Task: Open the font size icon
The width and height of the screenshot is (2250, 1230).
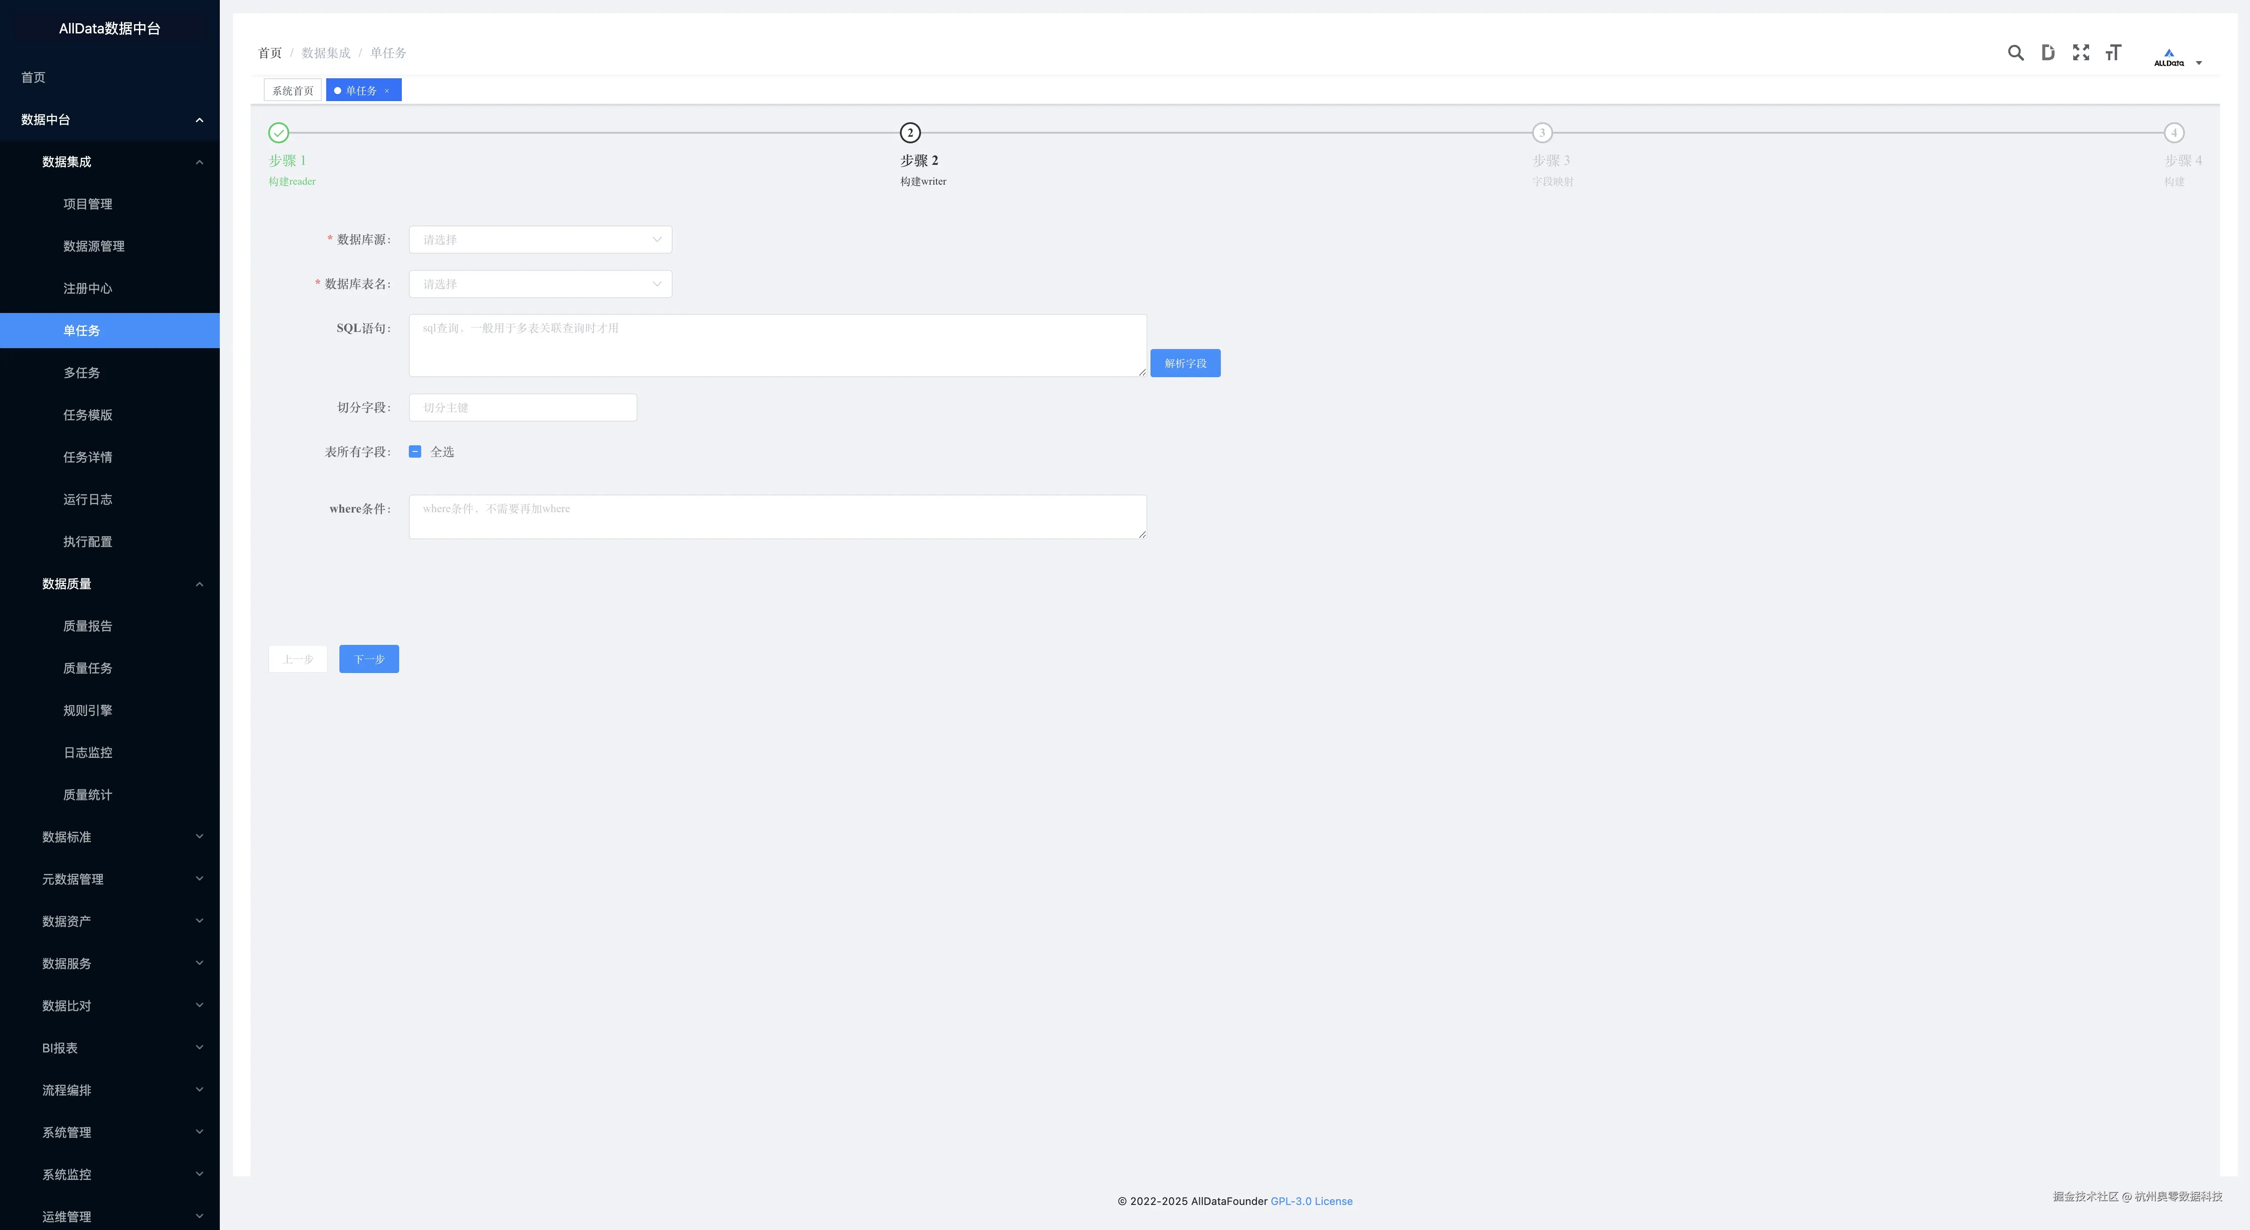Action: click(x=2113, y=53)
